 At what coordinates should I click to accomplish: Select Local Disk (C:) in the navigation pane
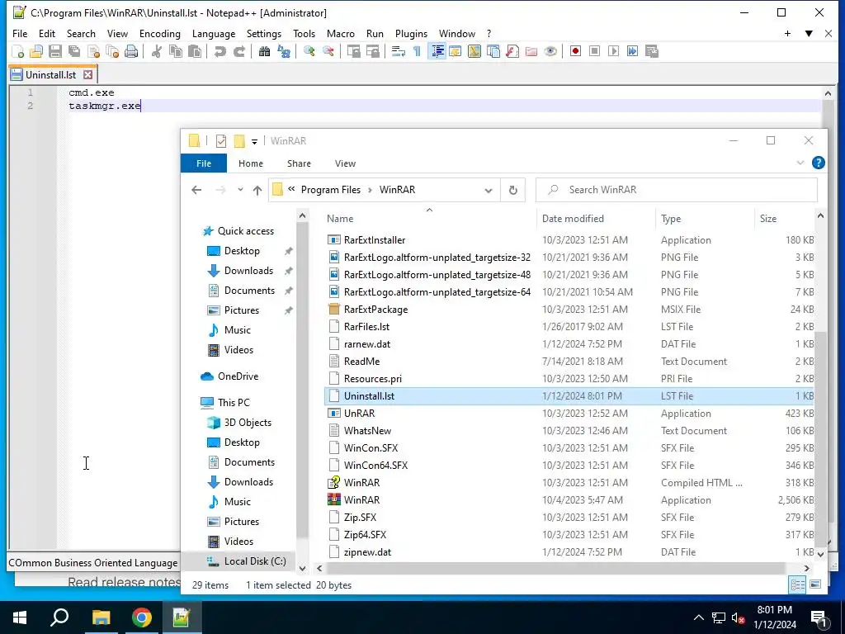pos(254,561)
